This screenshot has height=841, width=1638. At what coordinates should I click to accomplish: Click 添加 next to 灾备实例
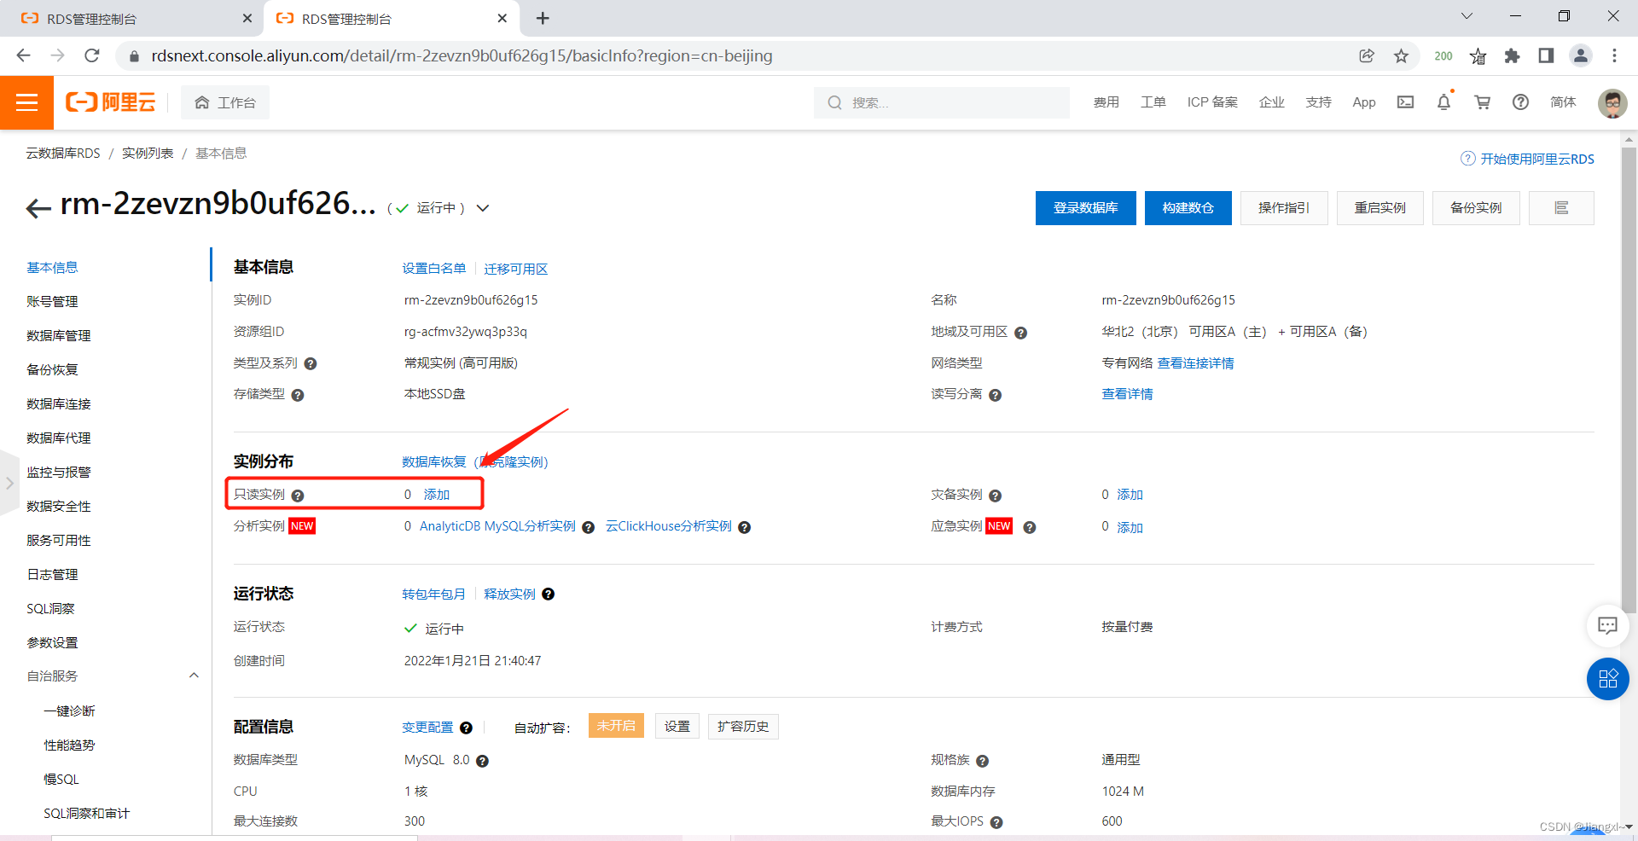[1130, 495]
